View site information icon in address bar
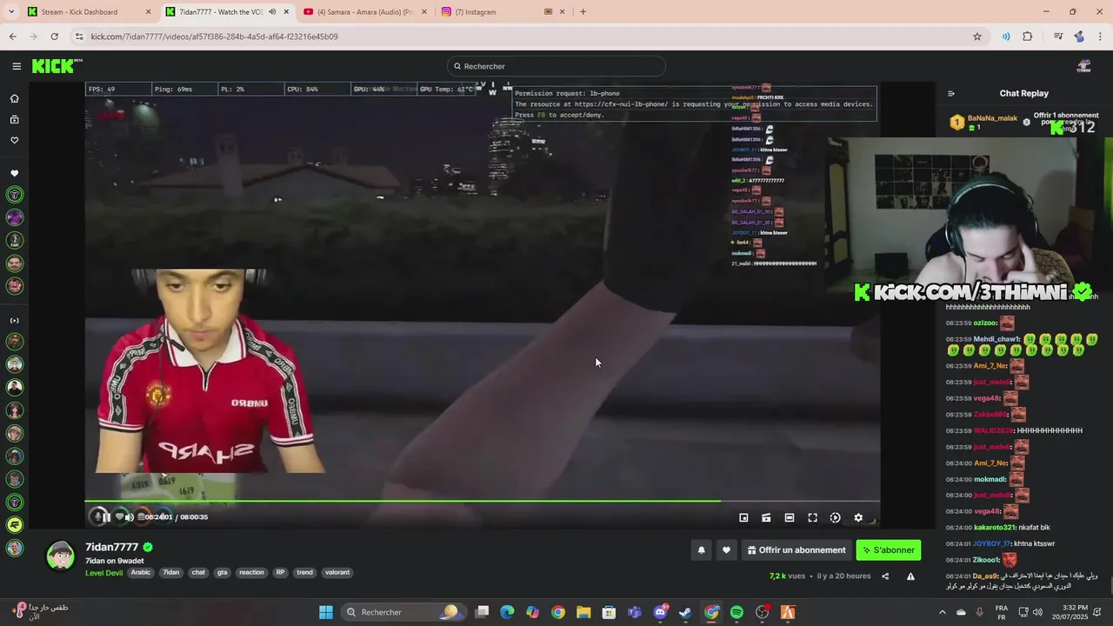This screenshot has height=626, width=1113. 79,37
